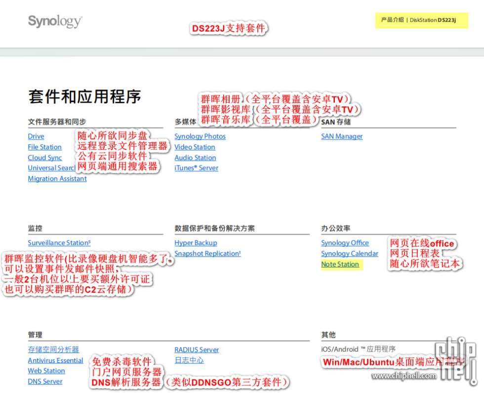Image resolution: width=484 pixels, height=393 pixels.
Task: Open the File Station link
Action: 45,147
